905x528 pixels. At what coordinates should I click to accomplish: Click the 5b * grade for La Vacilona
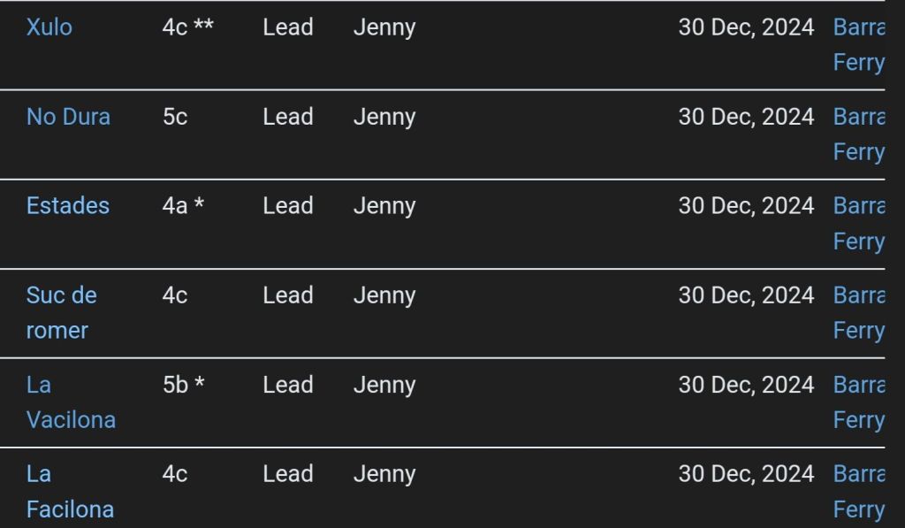tap(183, 385)
